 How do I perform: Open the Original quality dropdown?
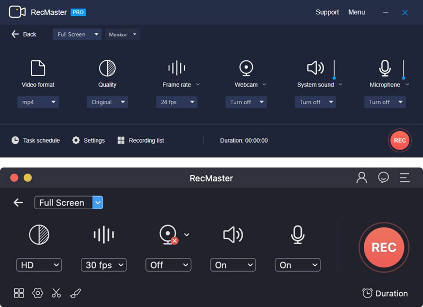(107, 102)
